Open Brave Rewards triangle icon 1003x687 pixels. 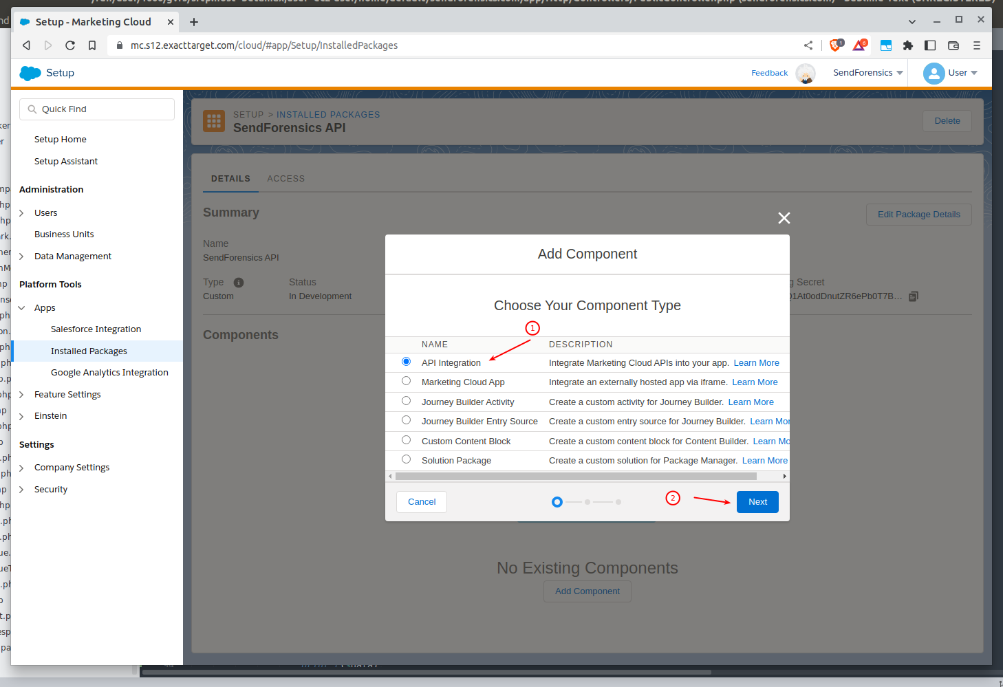(x=860, y=45)
